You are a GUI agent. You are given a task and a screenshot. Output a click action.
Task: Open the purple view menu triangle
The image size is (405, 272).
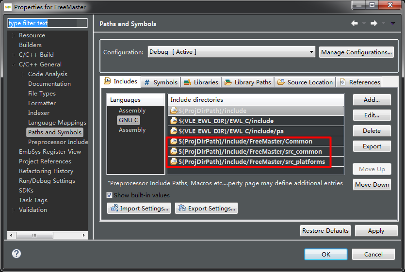tap(393, 23)
